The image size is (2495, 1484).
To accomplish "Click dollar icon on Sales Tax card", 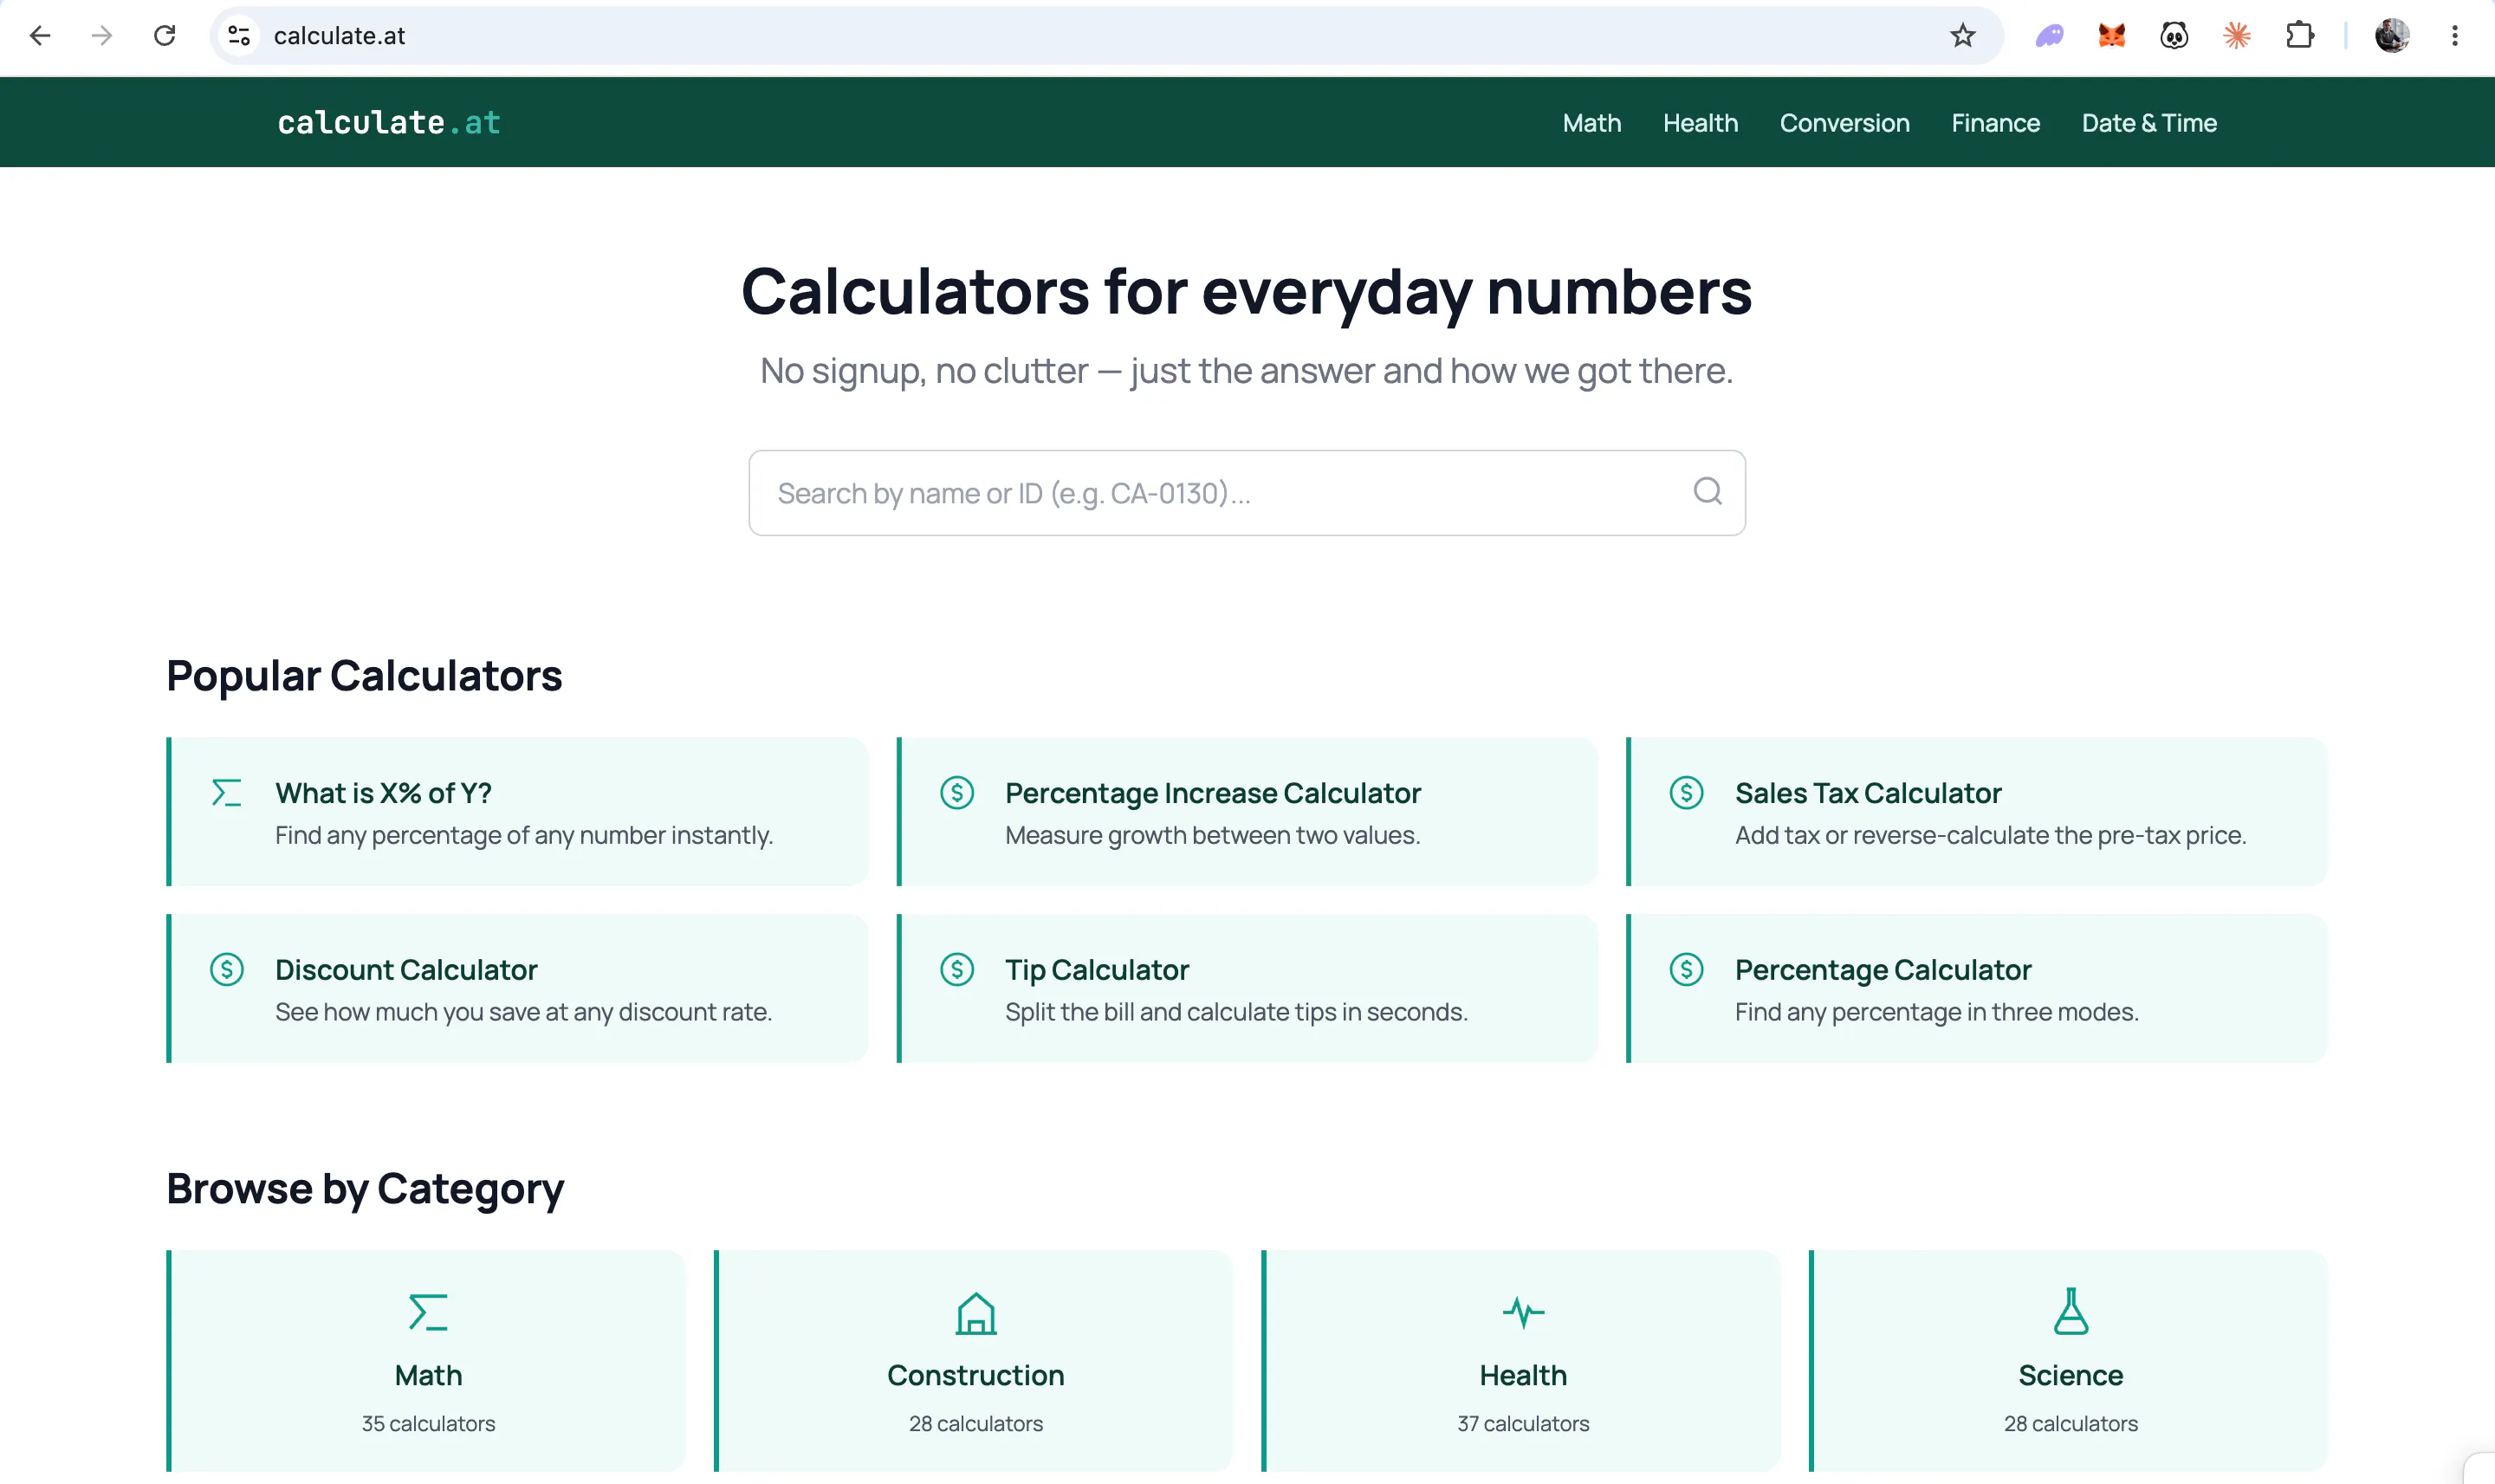I will (x=1687, y=793).
